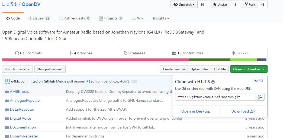Toggle the Clone or download dropdown
The image size is (283, 138).
[249, 69]
